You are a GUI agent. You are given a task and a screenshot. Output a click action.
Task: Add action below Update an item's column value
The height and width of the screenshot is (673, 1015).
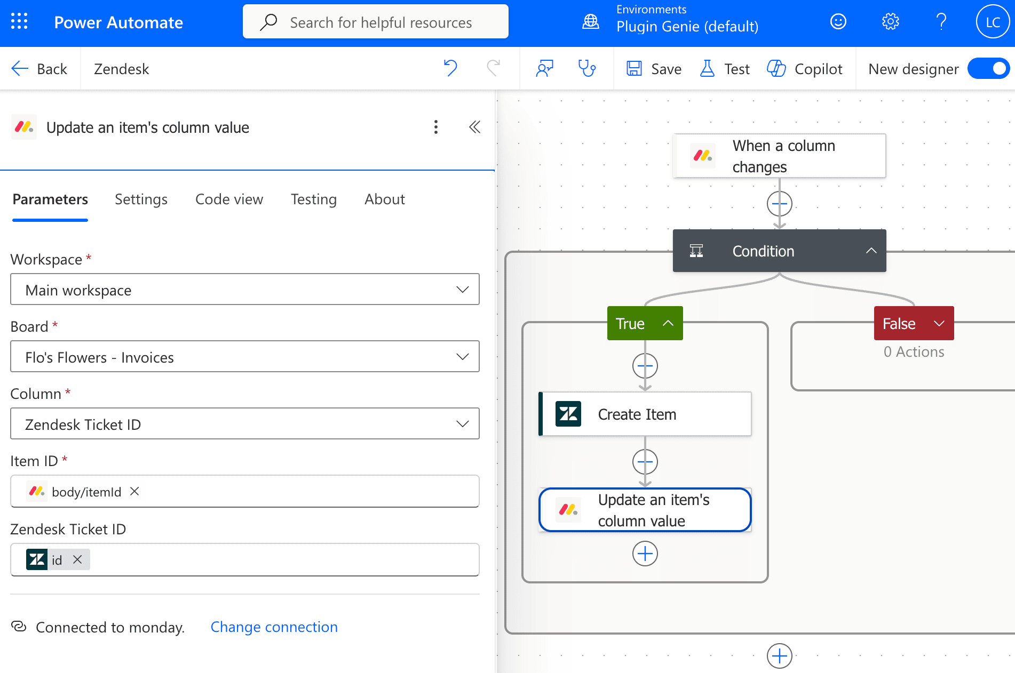point(645,554)
